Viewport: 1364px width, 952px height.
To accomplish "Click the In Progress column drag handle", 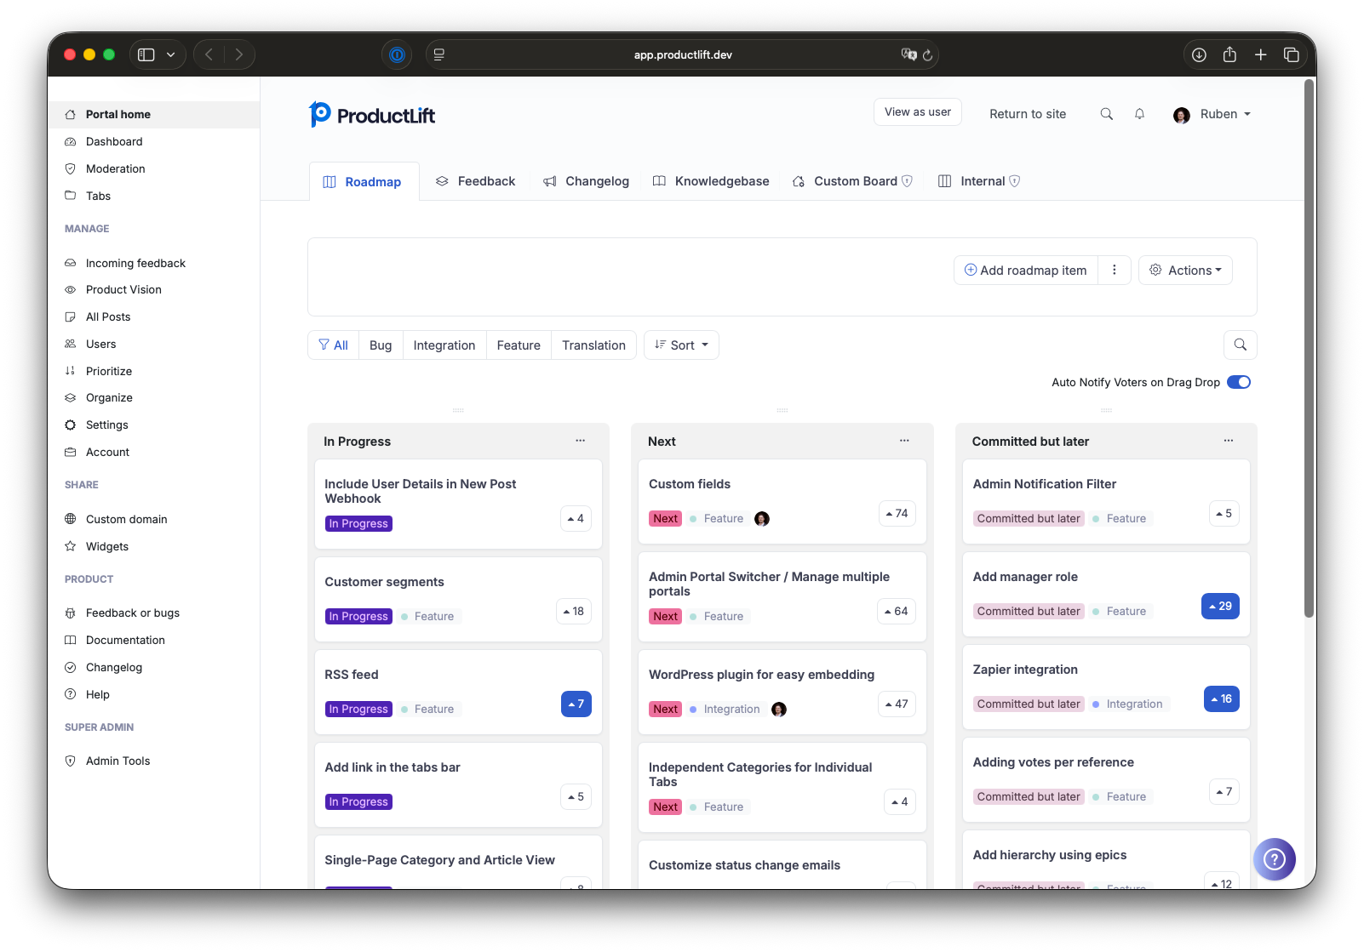I will (458, 410).
